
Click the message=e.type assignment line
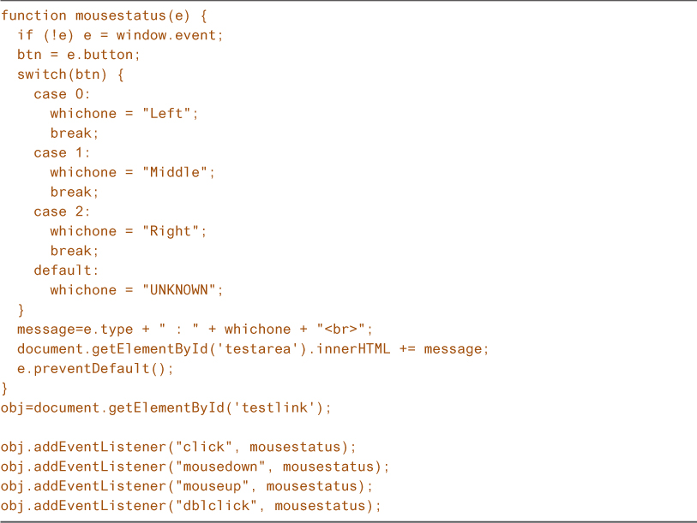tap(195, 330)
